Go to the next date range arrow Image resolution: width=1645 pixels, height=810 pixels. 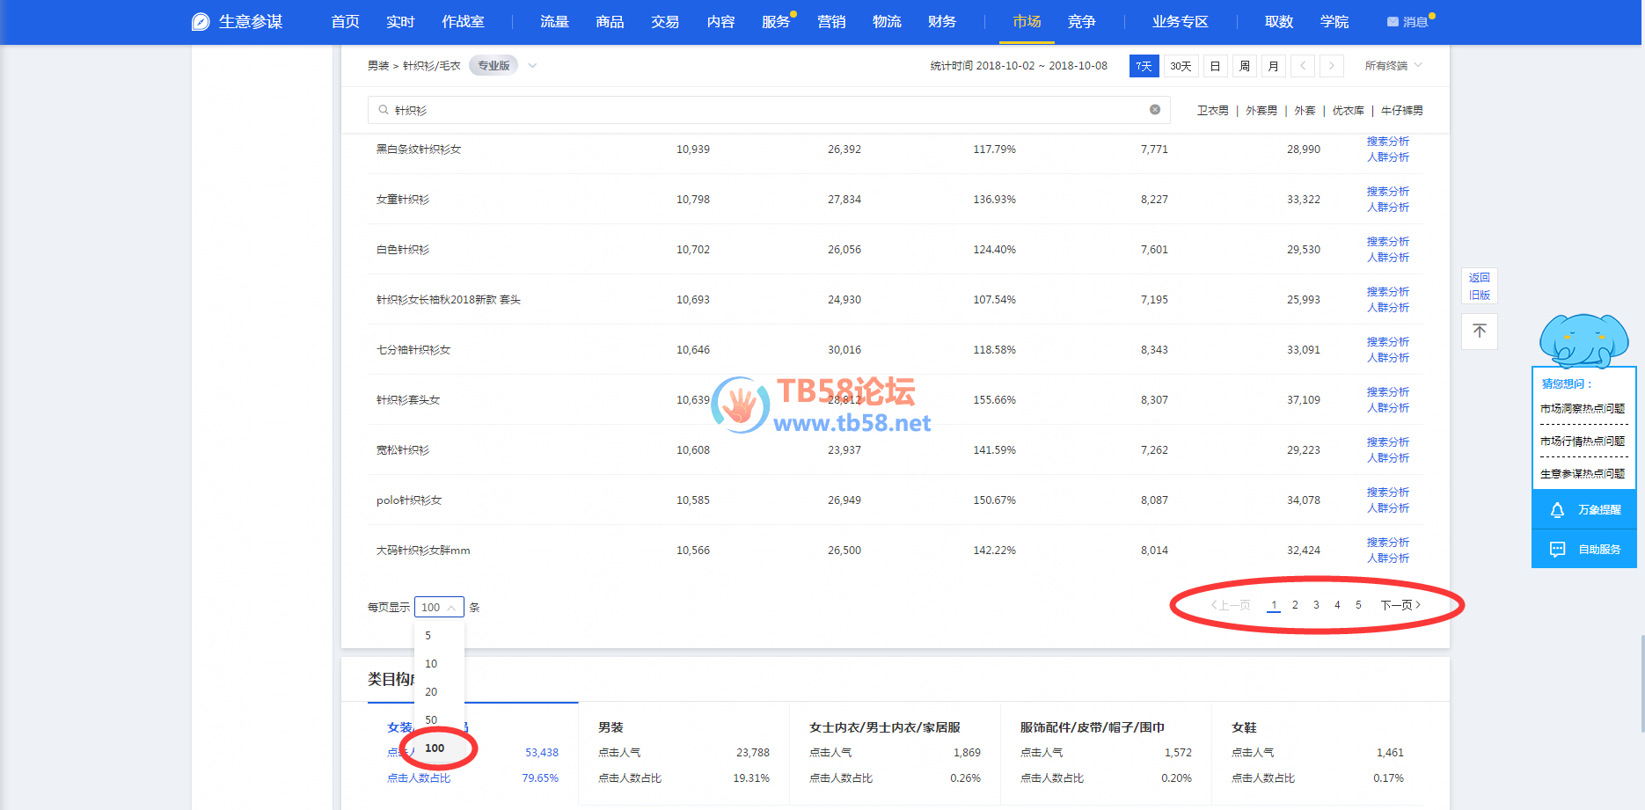coord(1331,66)
